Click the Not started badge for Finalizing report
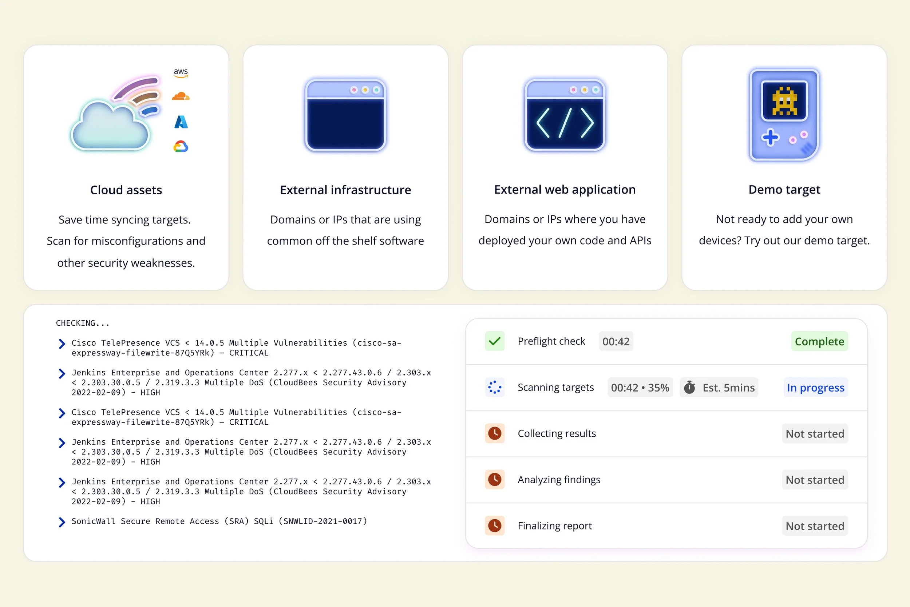Screen dimensions: 910x607 pos(815,526)
